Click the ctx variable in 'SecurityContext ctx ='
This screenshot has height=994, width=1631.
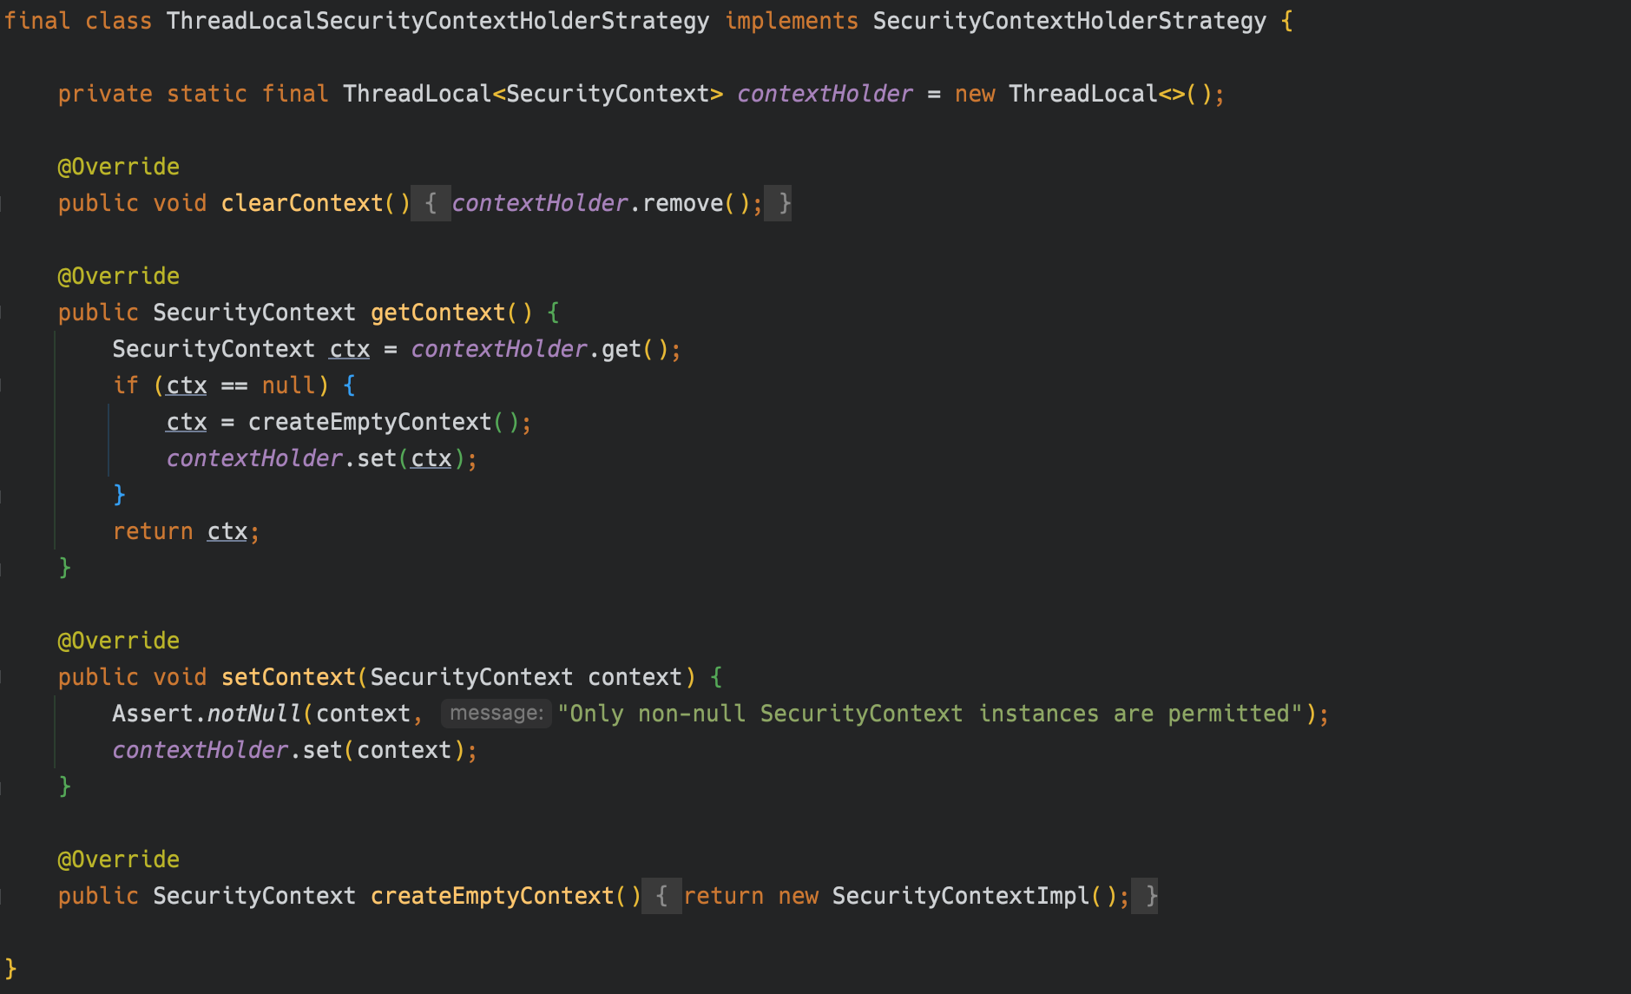pos(350,349)
